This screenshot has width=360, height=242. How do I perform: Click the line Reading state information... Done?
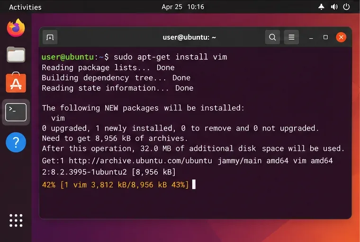(x=117, y=88)
